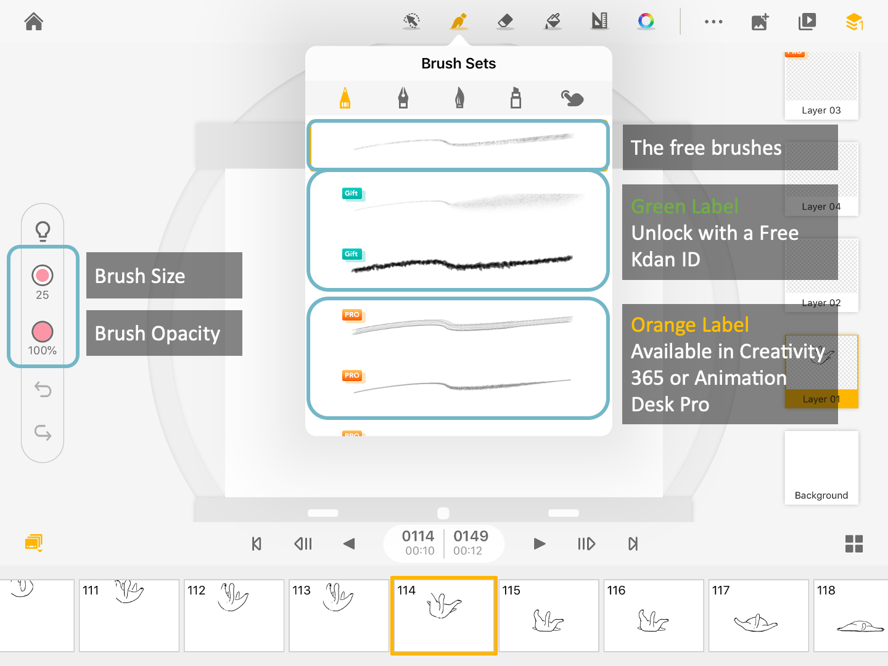This screenshot has height=666, width=888.
Task: Select frame 113 in timeline
Action: pos(339,615)
